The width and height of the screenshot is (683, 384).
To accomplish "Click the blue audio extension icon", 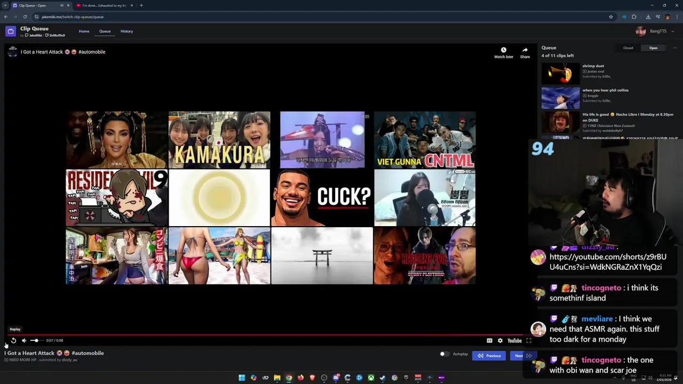I will click(624, 17).
